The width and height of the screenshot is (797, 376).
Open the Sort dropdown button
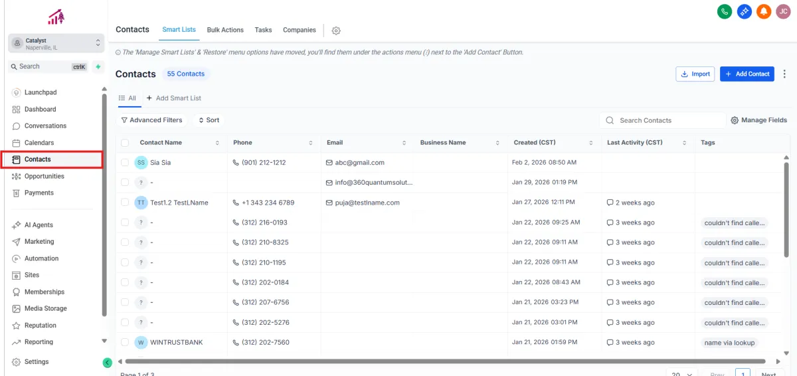point(209,120)
